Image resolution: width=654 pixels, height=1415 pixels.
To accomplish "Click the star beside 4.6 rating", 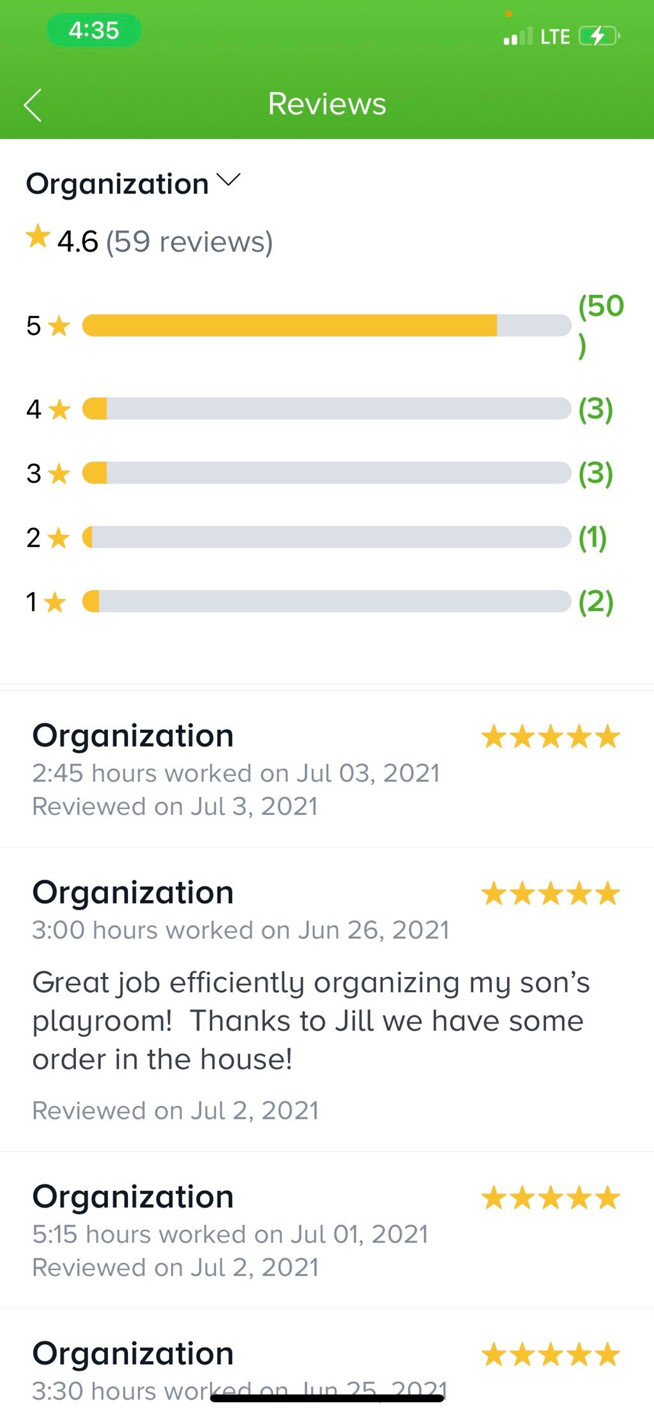I will [x=38, y=237].
